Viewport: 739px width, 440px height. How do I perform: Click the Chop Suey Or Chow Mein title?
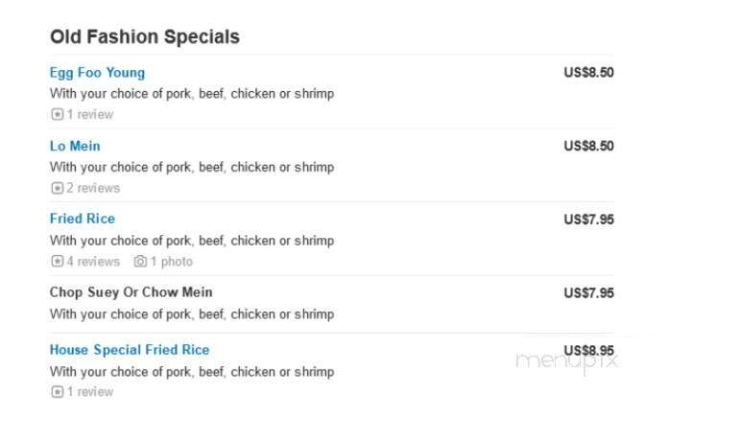pyautogui.click(x=131, y=292)
